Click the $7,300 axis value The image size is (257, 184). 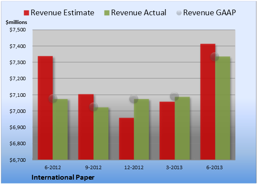tap(17, 62)
